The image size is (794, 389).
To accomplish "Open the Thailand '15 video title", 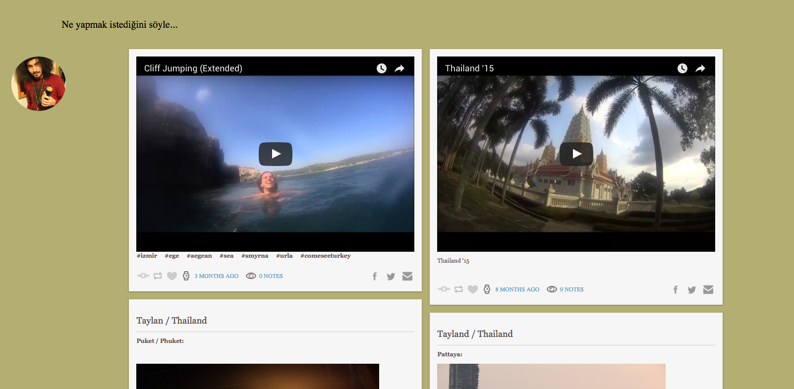I will pos(469,68).
